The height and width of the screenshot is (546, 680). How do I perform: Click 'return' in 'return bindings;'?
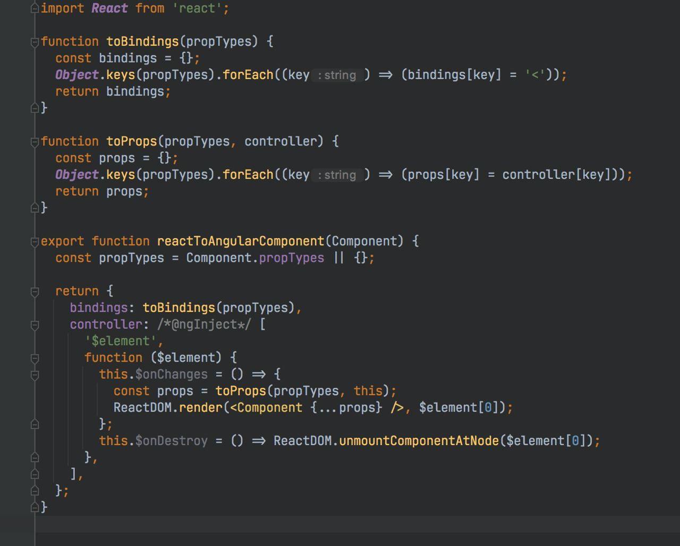77,91
